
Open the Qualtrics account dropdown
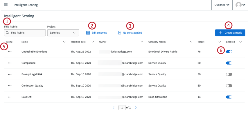pyautogui.click(x=222, y=5)
